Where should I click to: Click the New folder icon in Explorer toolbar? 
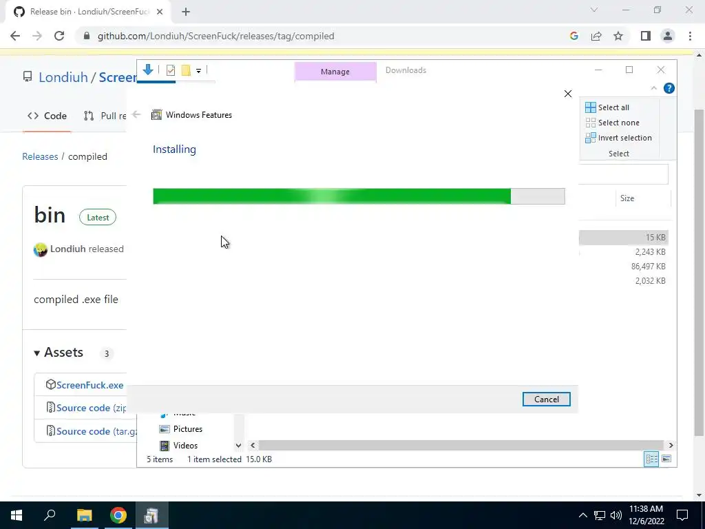186,70
